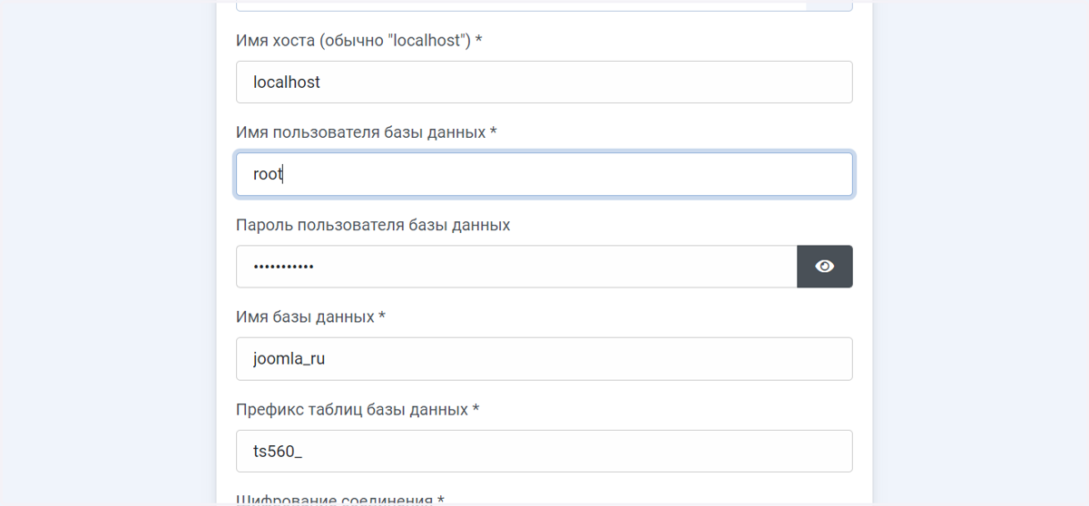Click the label "Пароль пользователя базы данных"

[373, 225]
